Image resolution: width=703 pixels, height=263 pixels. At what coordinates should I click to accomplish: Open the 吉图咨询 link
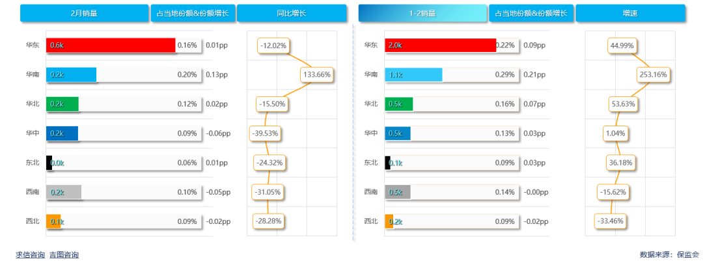(64, 255)
